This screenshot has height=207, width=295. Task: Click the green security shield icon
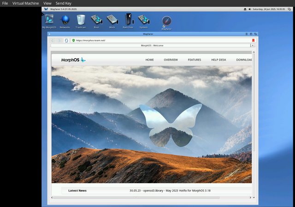(74, 40)
